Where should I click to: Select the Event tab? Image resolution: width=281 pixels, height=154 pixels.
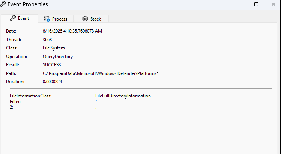pyautogui.click(x=20, y=18)
